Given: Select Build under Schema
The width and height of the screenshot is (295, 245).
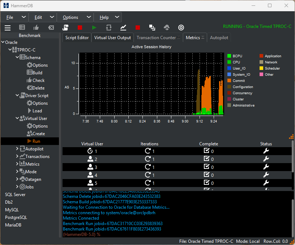Looking at the screenshot, I should [x=35, y=73].
